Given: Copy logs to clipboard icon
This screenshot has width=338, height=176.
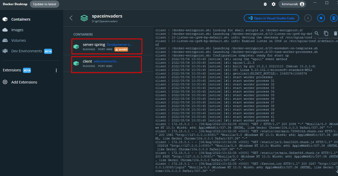Looking at the screenshot, I should pos(326,33).
